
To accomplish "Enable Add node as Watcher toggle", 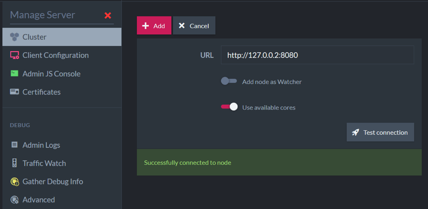I will click(x=229, y=82).
